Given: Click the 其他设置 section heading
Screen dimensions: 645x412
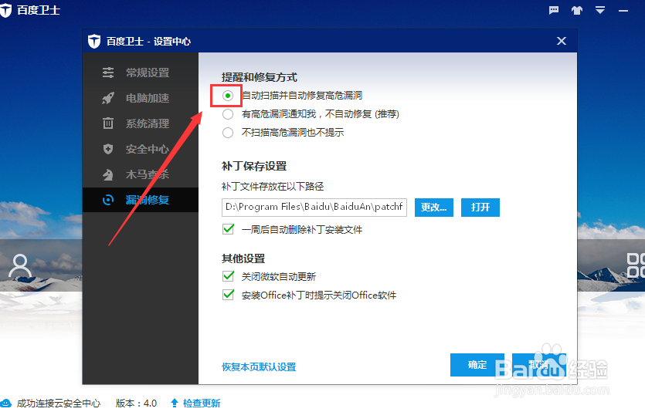Looking at the screenshot, I should click(243, 258).
